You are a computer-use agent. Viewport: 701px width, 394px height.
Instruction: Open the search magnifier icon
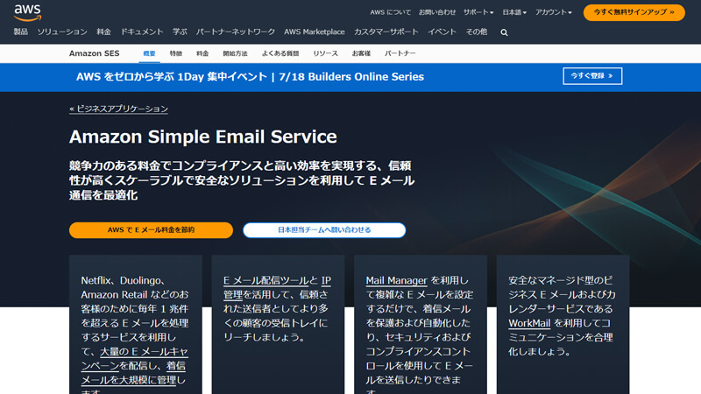[504, 32]
